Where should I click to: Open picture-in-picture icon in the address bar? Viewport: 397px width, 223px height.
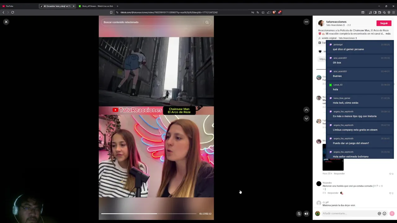[x=263, y=12]
